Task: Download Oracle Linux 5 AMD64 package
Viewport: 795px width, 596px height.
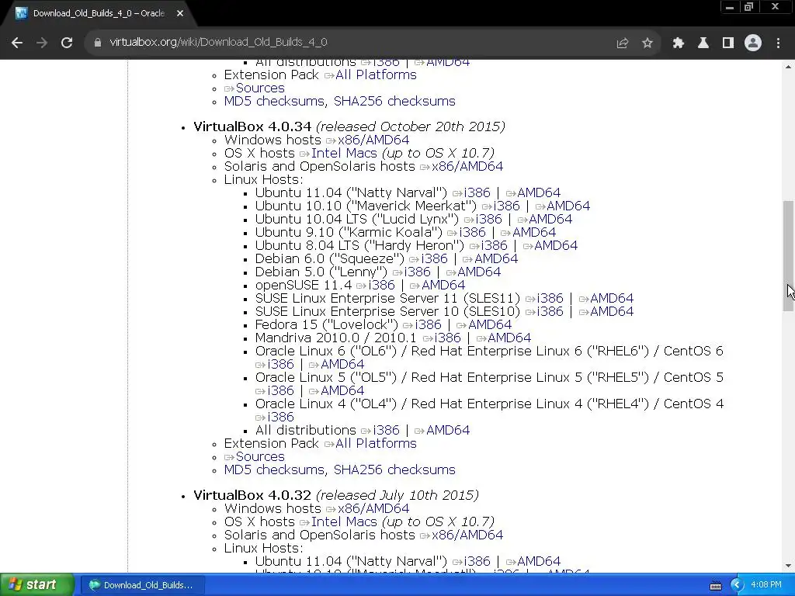Action: click(342, 390)
